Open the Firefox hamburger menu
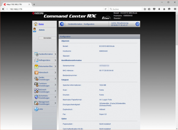Image resolution: width=178 pixels, height=130 pixels. [174, 9]
